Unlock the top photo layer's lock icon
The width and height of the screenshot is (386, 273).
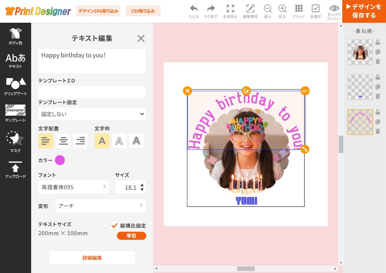(x=378, y=42)
